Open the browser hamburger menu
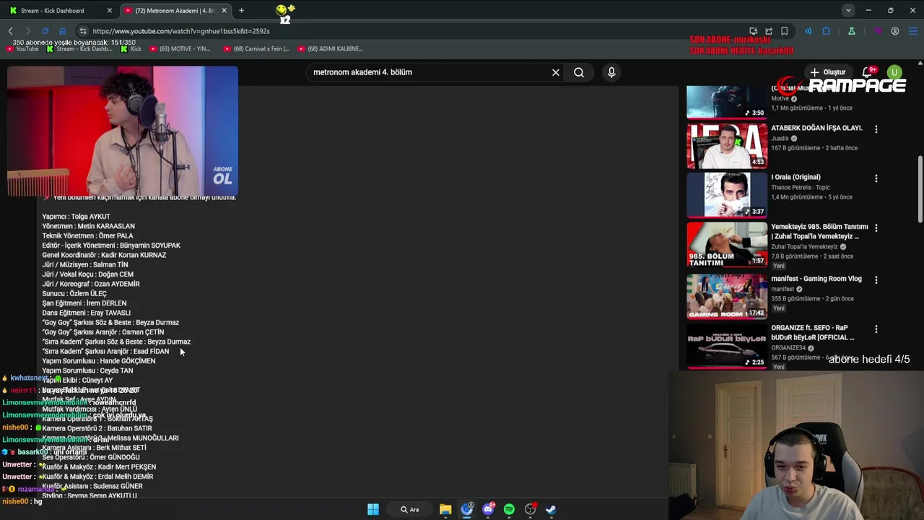Image resolution: width=924 pixels, height=520 pixels. (x=912, y=31)
